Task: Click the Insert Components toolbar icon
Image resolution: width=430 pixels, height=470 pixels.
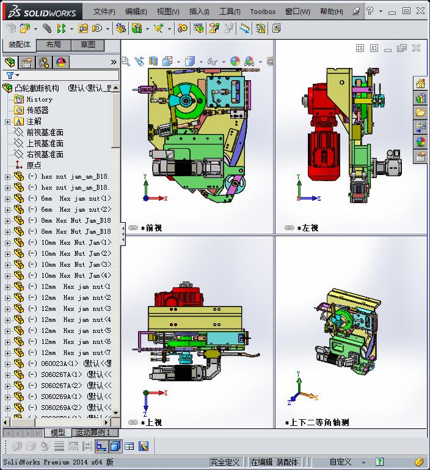Action: click(x=25, y=29)
